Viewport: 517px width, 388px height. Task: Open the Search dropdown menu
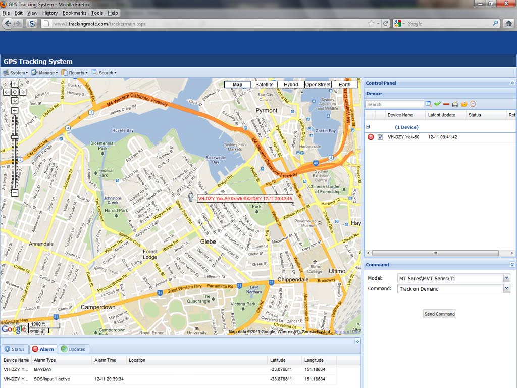[x=104, y=73]
